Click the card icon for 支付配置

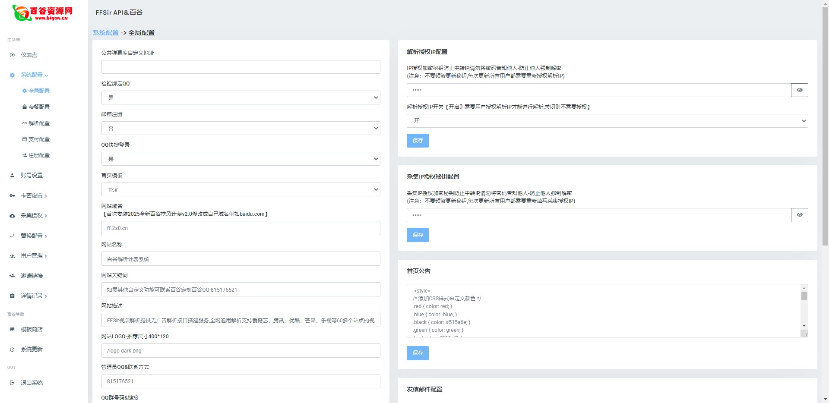click(x=25, y=139)
